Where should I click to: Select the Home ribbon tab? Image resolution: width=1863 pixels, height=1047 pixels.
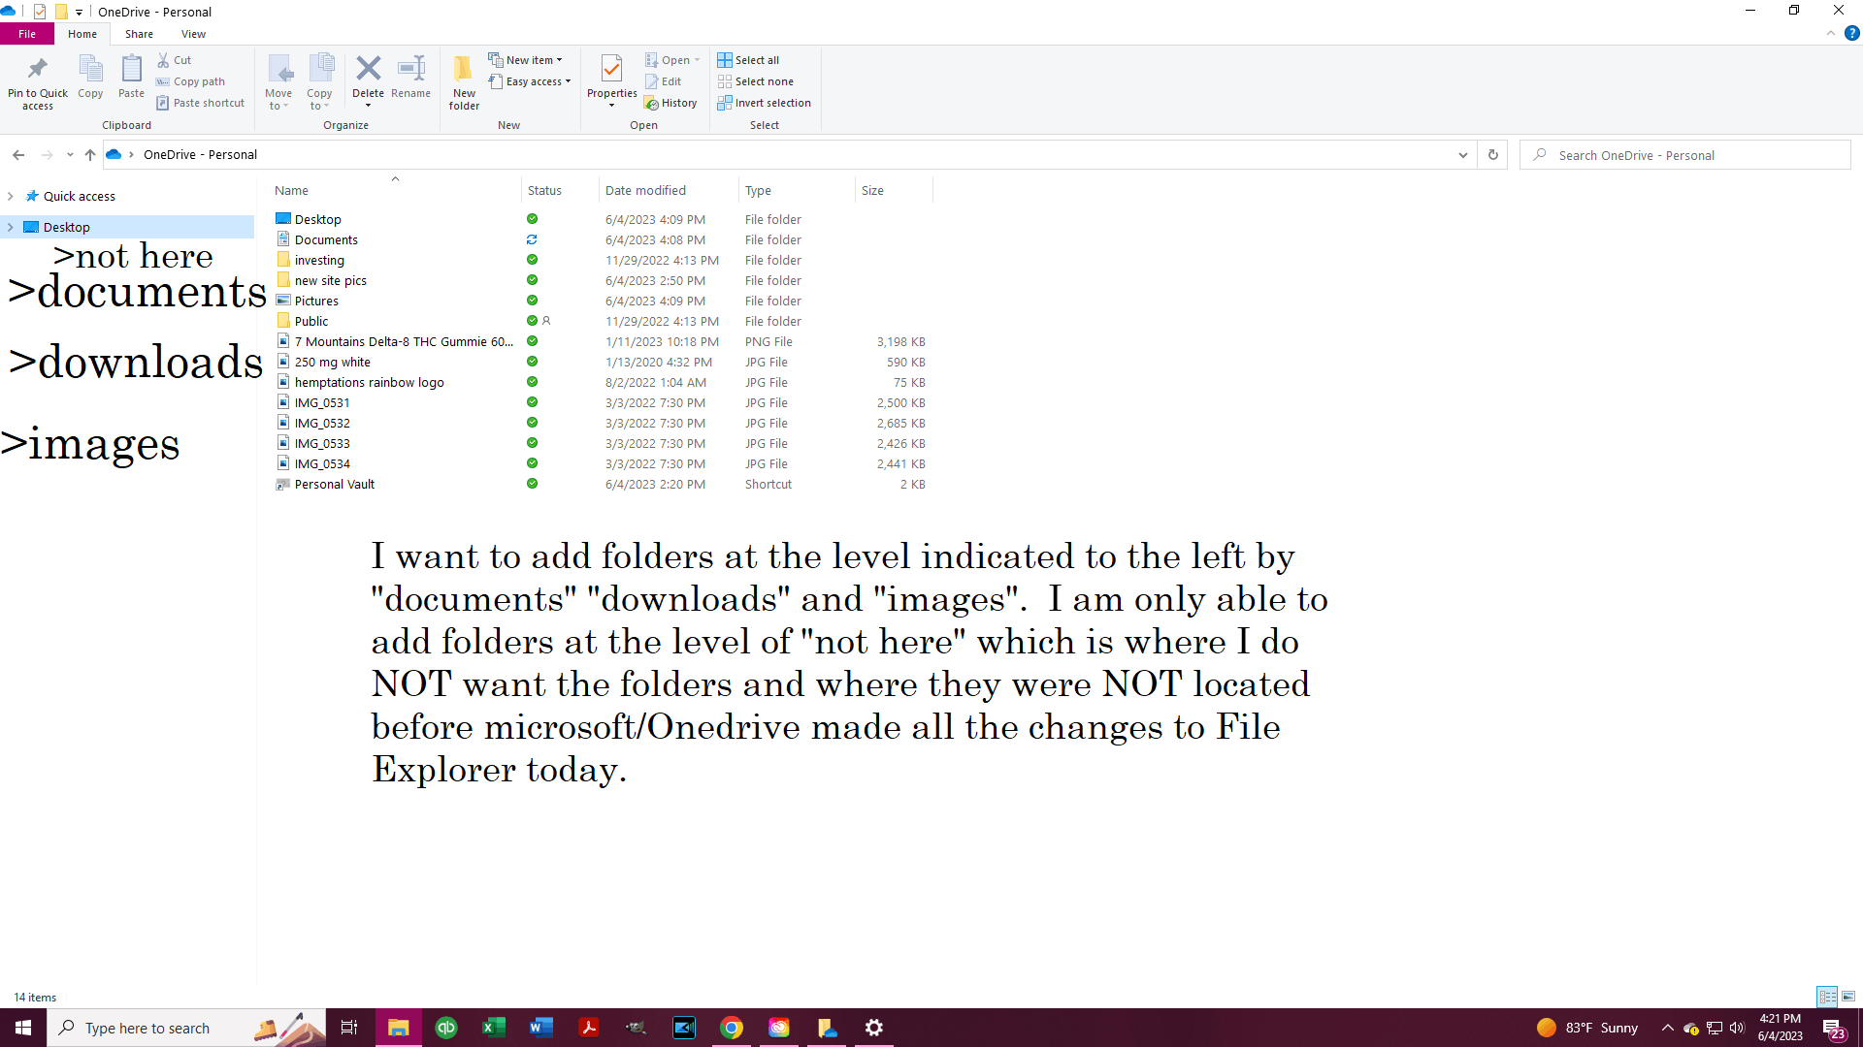point(82,34)
